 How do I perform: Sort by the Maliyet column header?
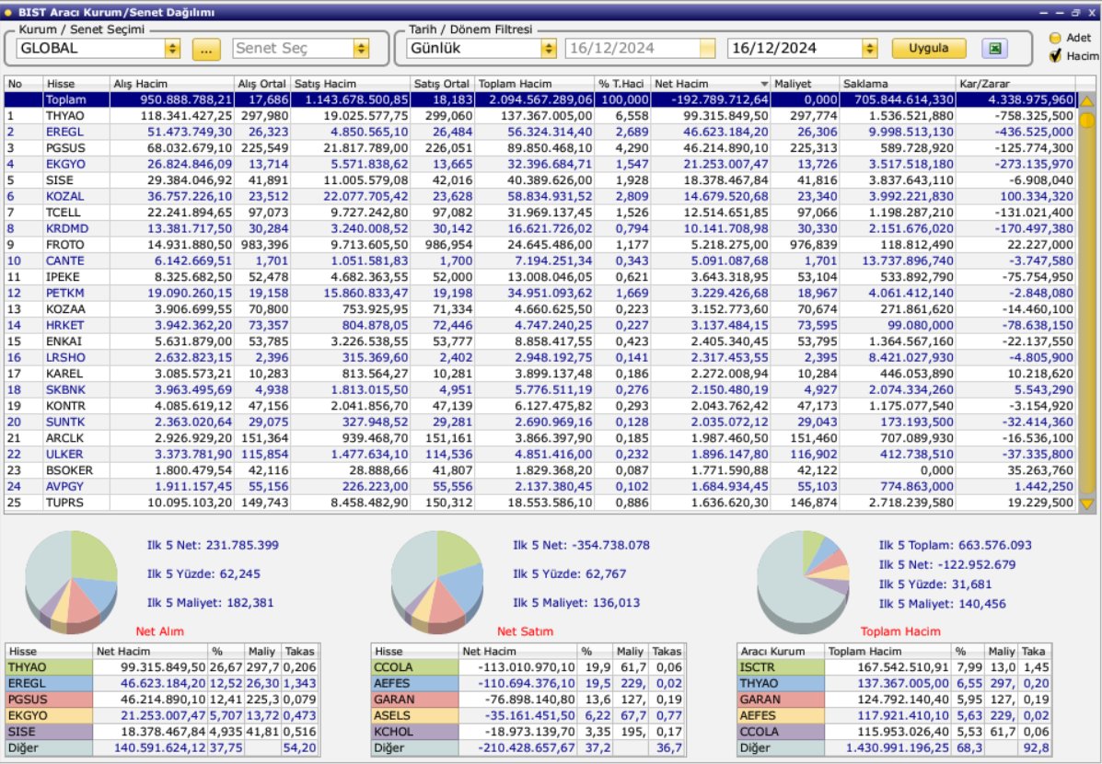tap(805, 84)
